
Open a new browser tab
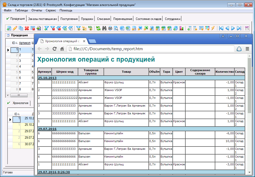point(92,41)
